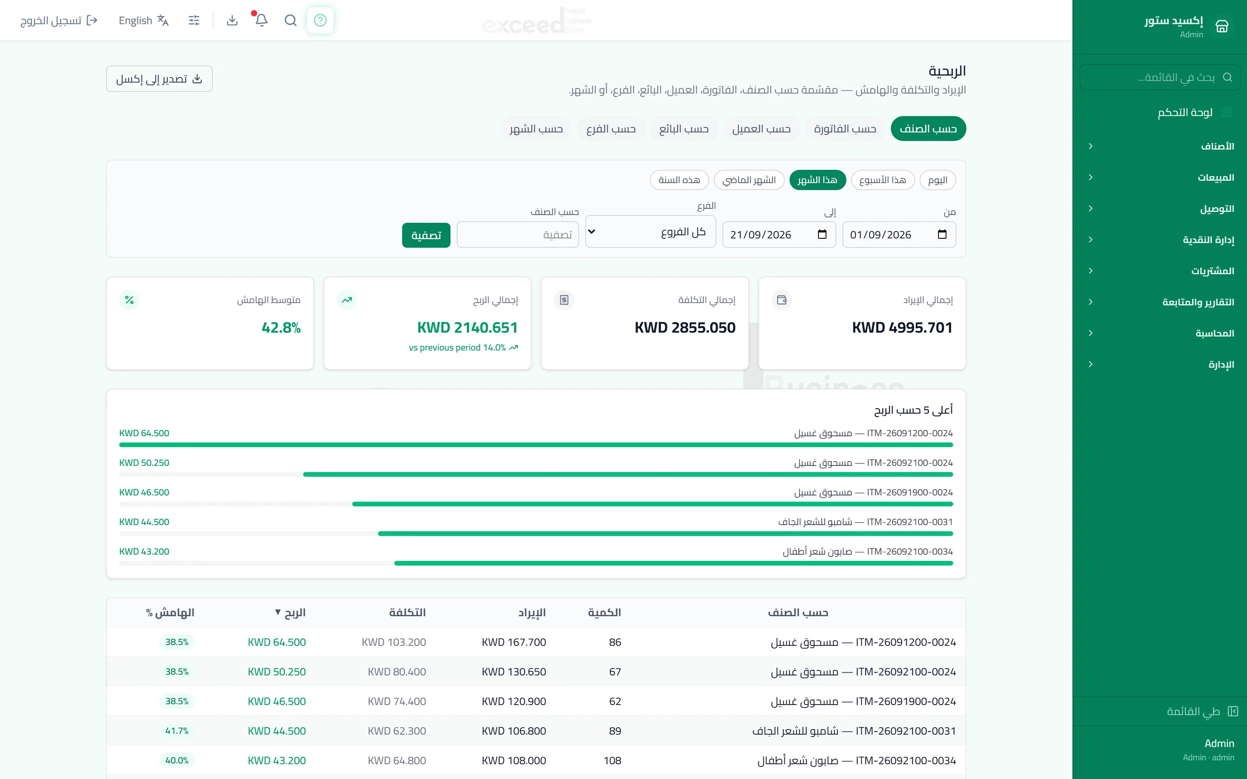Open calendar picker on the من date
This screenshot has width=1247, height=779.
click(942, 234)
